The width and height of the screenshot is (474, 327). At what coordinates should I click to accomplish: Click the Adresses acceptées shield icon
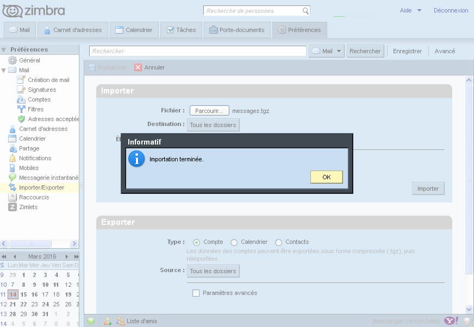(21, 119)
